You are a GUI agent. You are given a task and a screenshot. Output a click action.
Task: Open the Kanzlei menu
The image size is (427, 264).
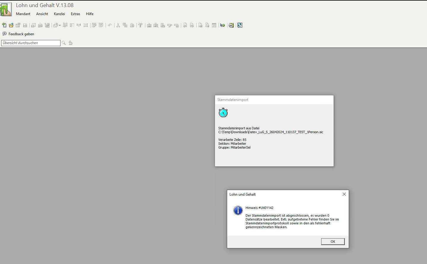[59, 14]
